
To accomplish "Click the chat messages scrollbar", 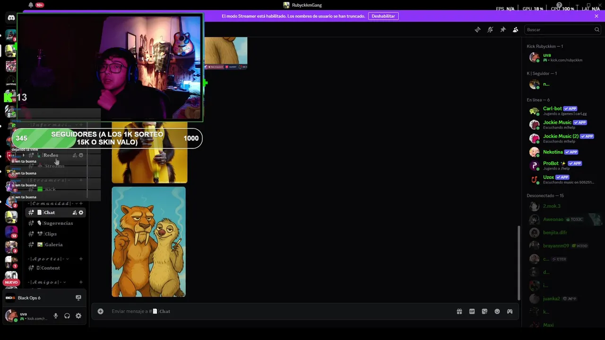I will click(x=519, y=262).
